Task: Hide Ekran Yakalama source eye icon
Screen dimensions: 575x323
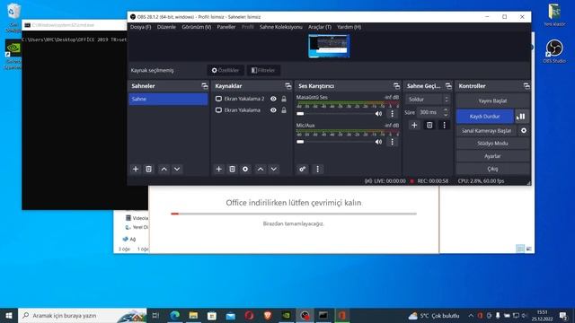Action: click(273, 110)
